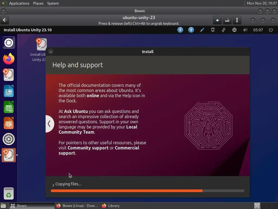The width and height of the screenshot is (278, 209).
Task: Click the Help and support heading
Action: (x=78, y=65)
